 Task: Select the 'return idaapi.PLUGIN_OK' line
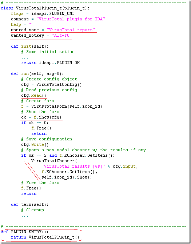(51, 63)
